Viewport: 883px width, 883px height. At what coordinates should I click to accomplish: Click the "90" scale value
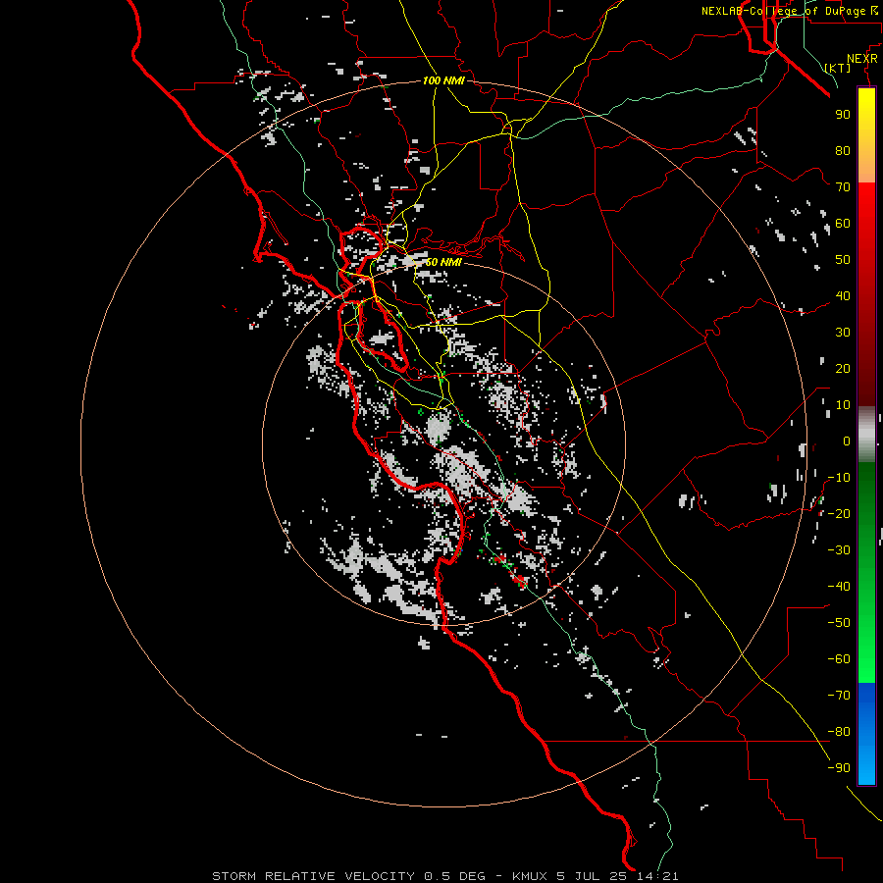click(x=843, y=115)
